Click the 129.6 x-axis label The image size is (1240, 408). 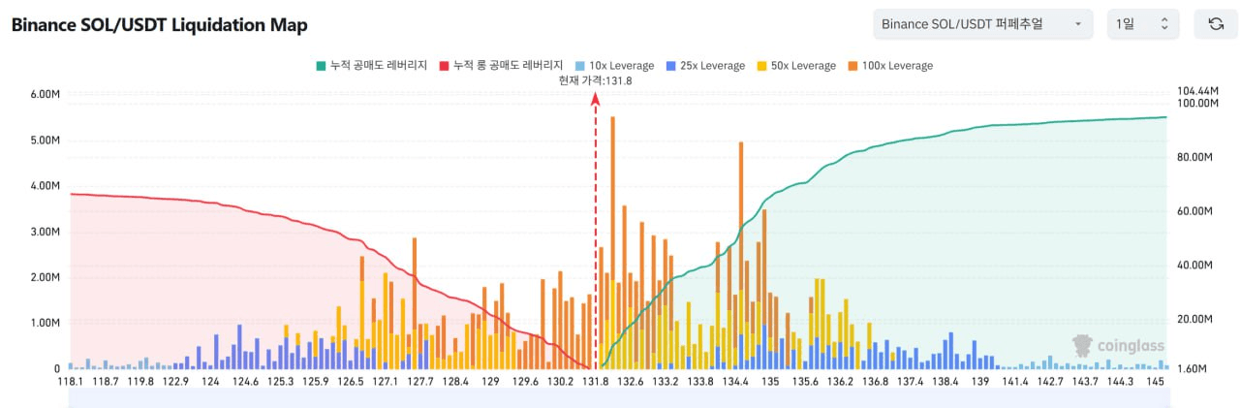(525, 382)
